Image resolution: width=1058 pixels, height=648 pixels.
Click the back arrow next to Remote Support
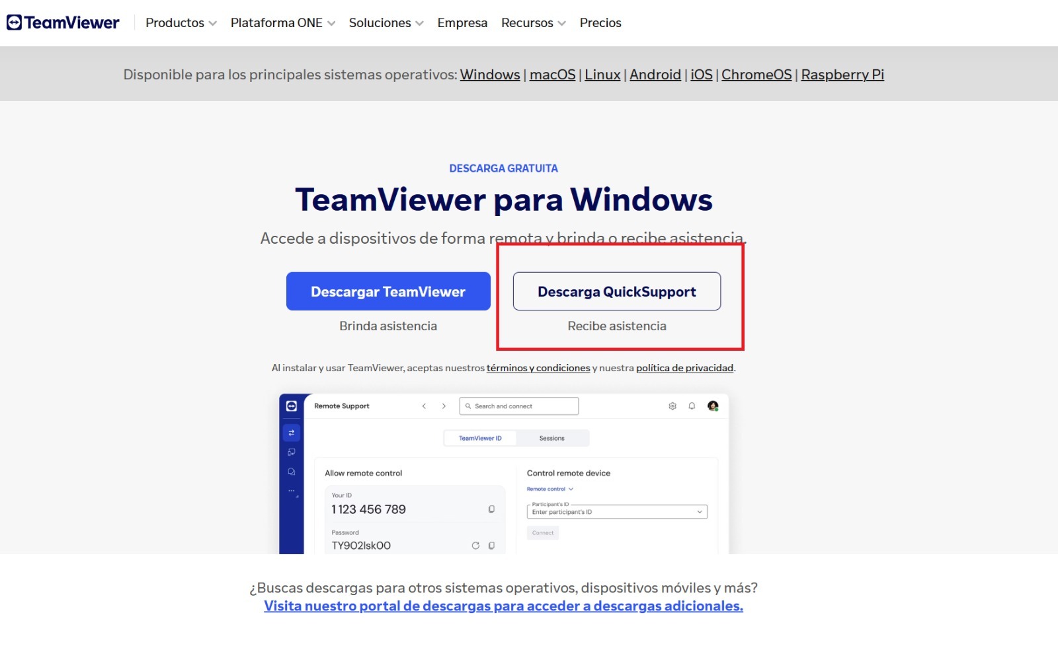click(424, 406)
